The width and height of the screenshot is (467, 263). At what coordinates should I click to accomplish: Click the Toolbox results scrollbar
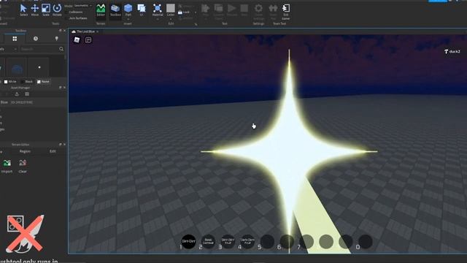pos(66,57)
